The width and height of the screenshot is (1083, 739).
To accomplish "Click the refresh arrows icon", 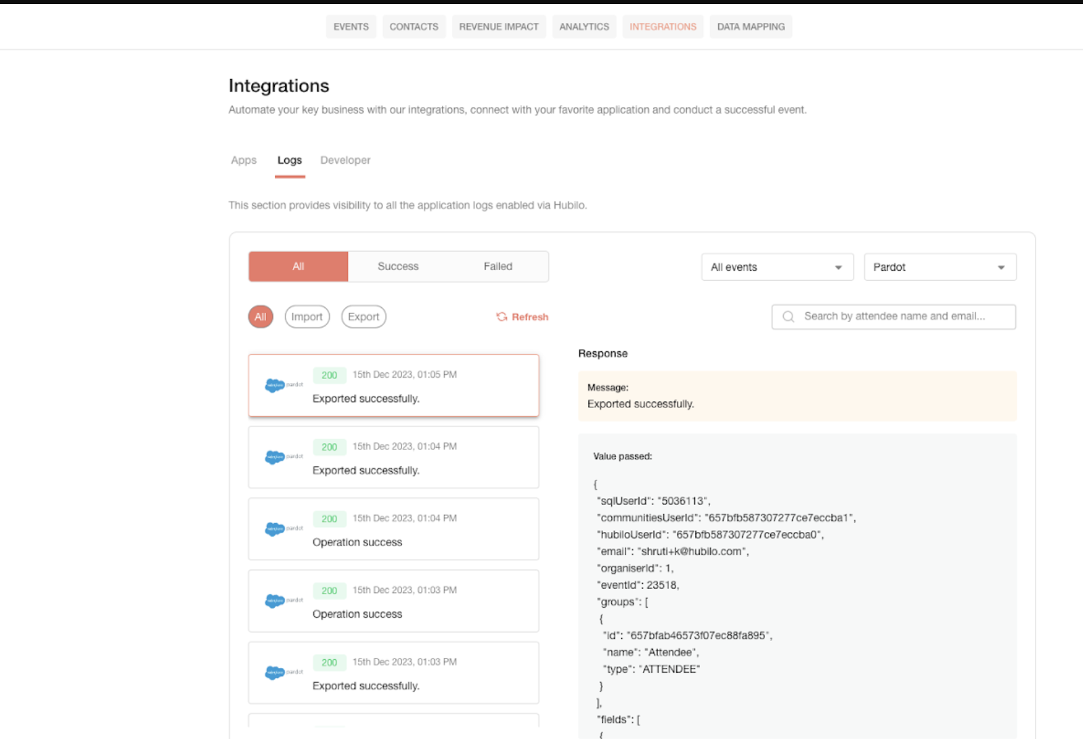I will (x=502, y=317).
